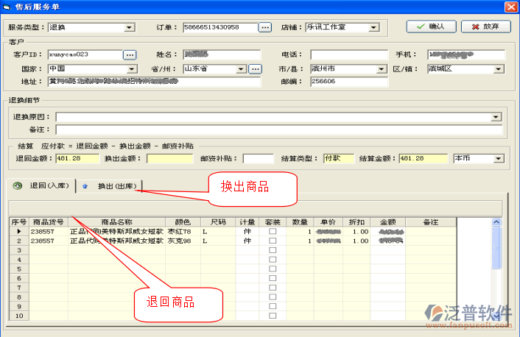Switch to 换出(出库) tab
Image resolution: width=520 pixels, height=337 pixels.
(110, 186)
